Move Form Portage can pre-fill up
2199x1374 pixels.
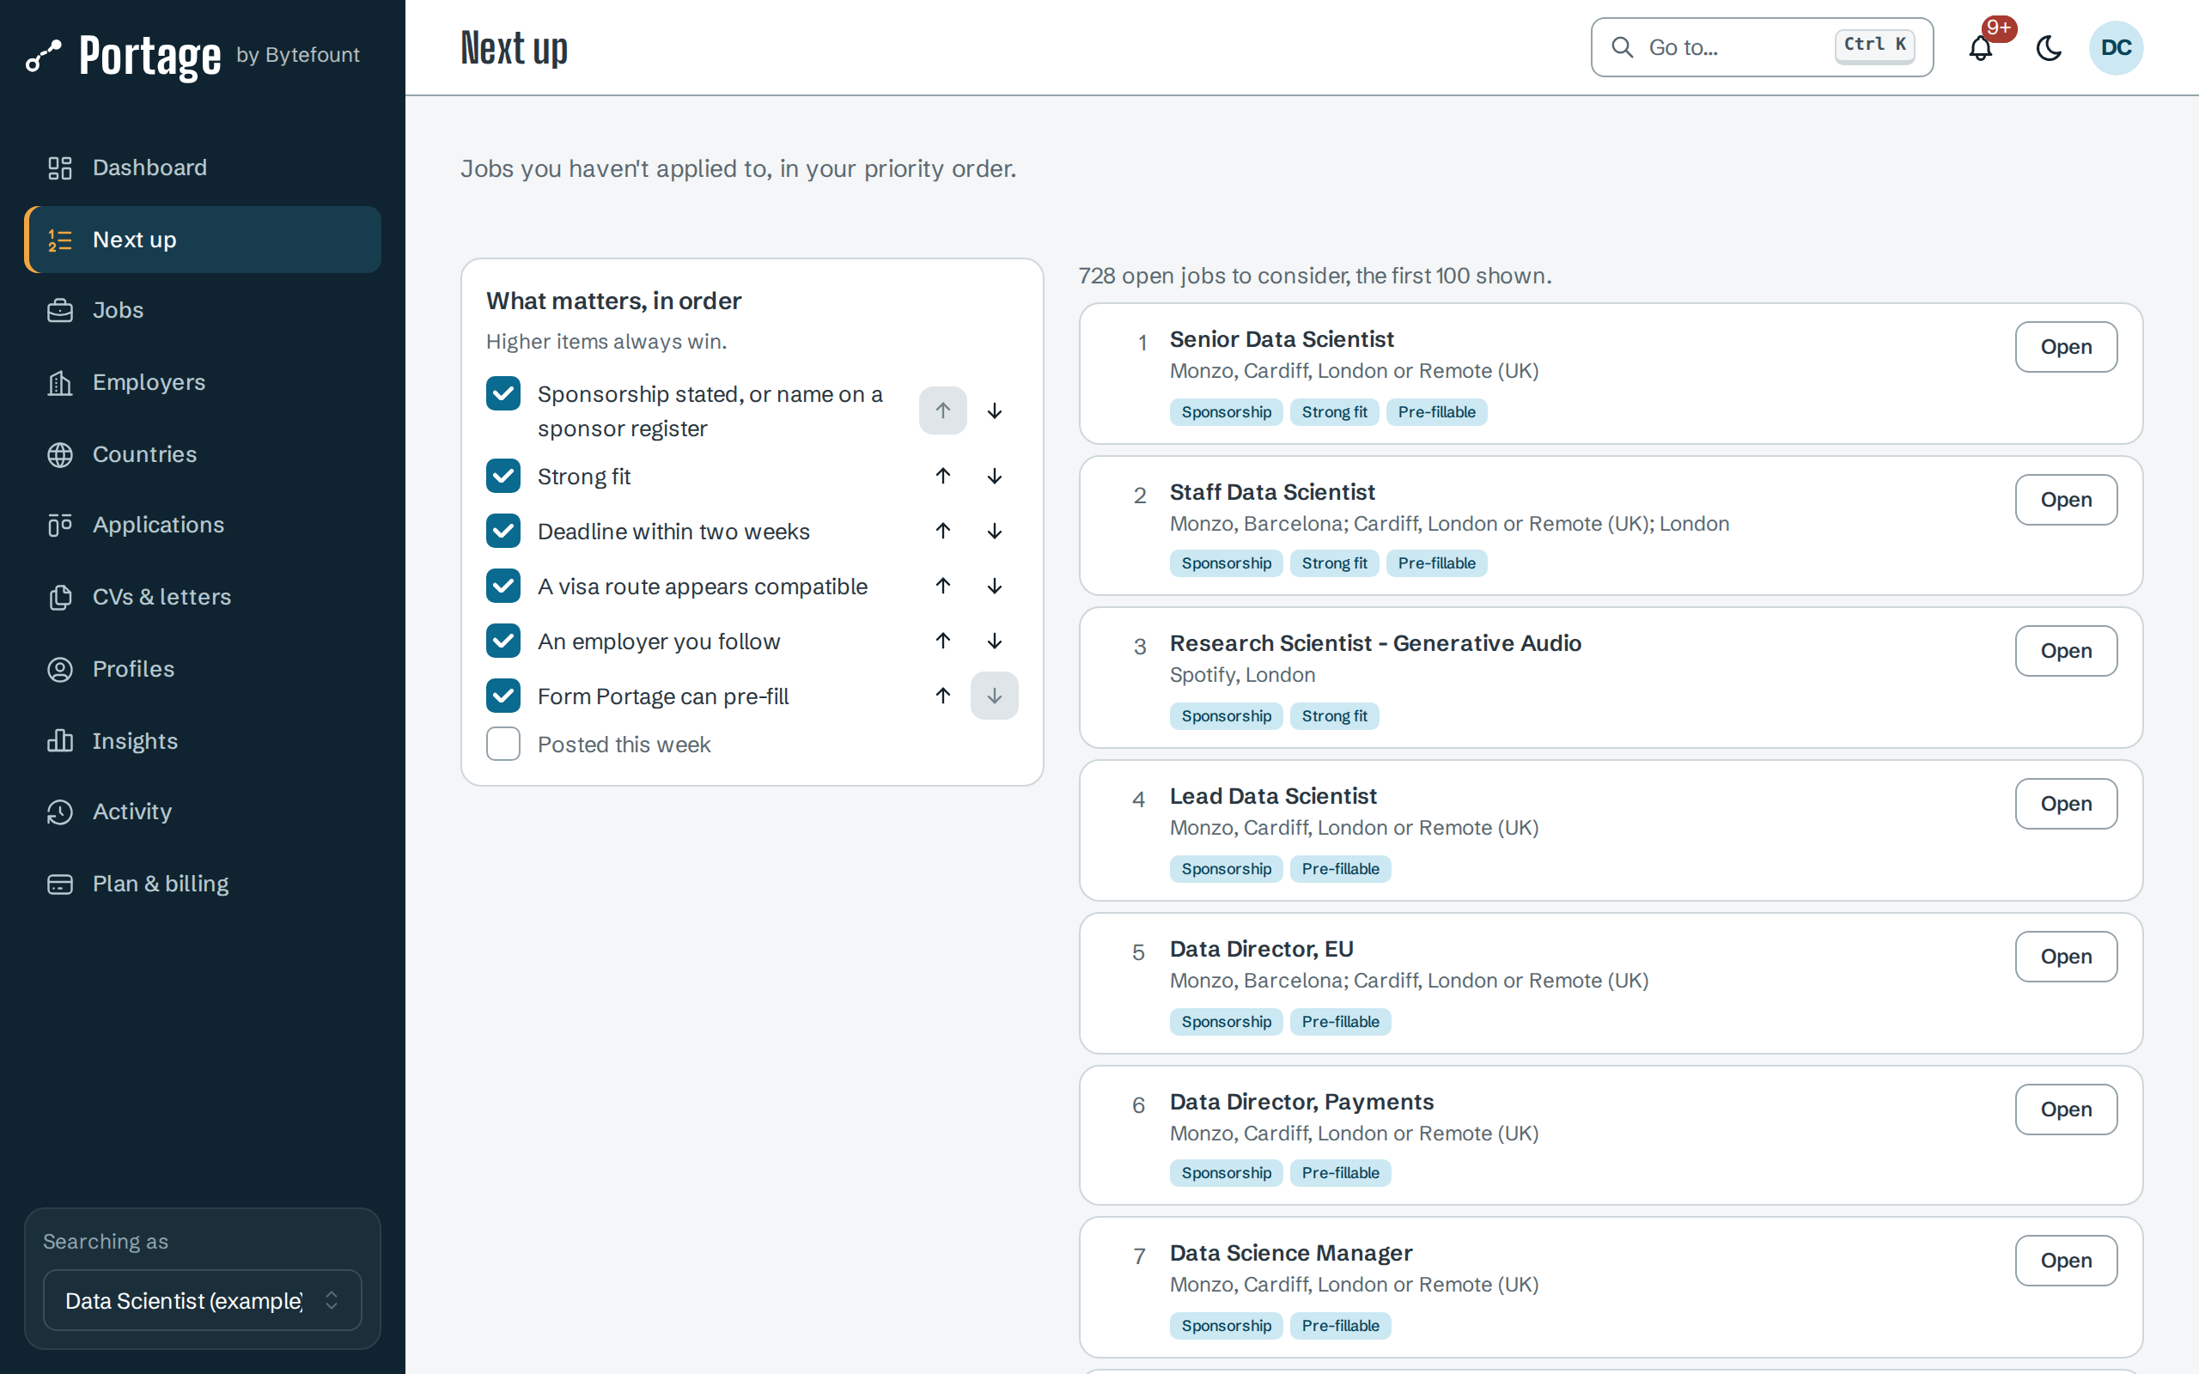tap(942, 696)
